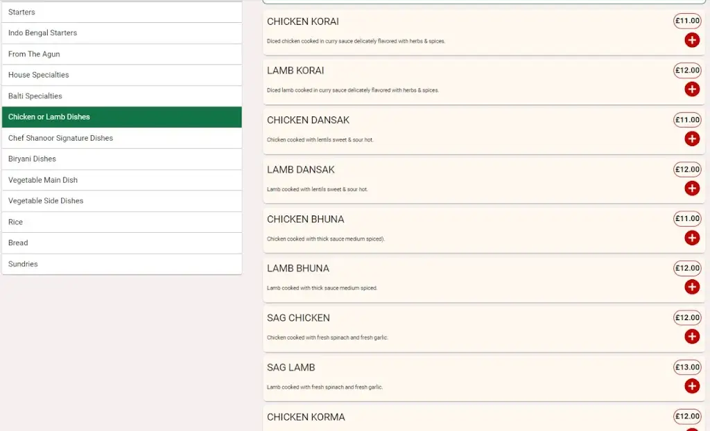Add Sag Lamb with plus icon

691,386
